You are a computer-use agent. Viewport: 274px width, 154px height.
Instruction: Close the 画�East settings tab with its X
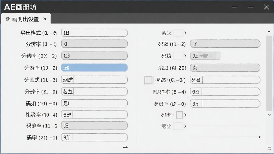pyautogui.click(x=45, y=19)
